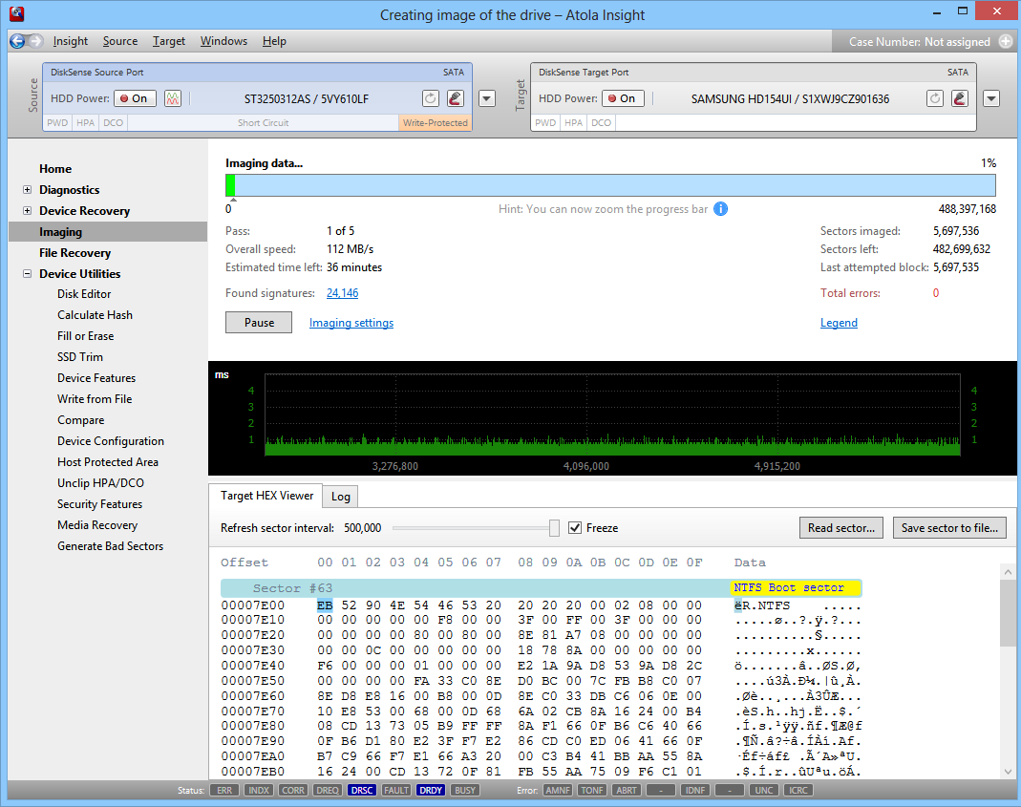Screen dimensions: 1021x807
Task: Click the target DCO indicator
Action: coord(601,122)
